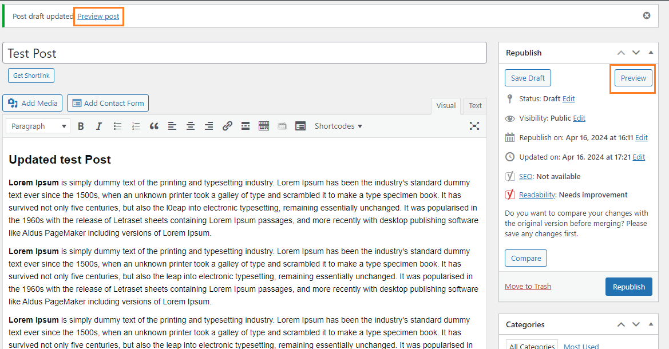Enable distraction-free fullscreen mode
The width and height of the screenshot is (669, 349).
pyautogui.click(x=474, y=126)
